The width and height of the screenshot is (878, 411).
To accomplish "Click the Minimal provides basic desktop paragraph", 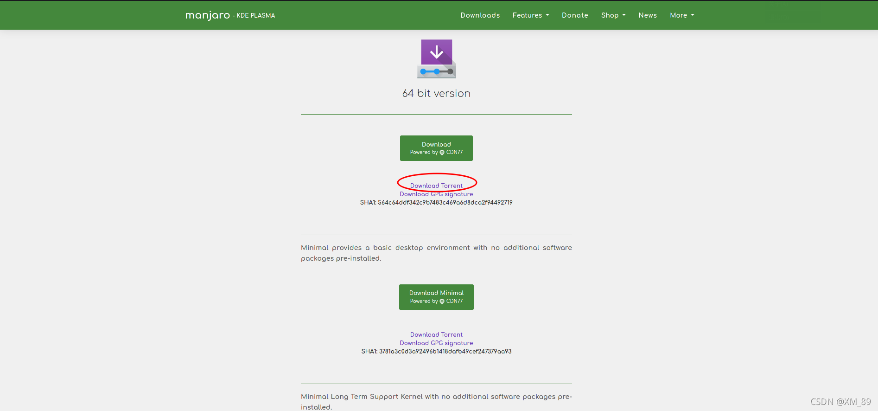I will (x=436, y=253).
